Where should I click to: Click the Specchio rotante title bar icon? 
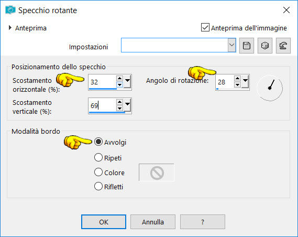click(x=10, y=10)
